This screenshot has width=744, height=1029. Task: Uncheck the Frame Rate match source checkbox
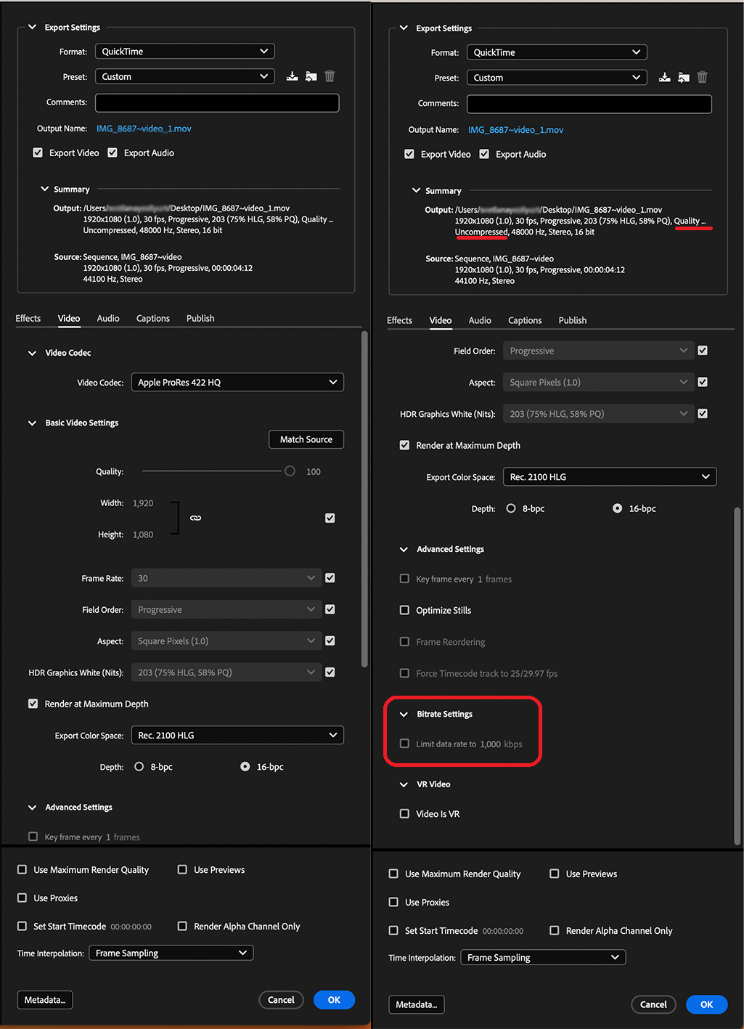[x=330, y=578]
